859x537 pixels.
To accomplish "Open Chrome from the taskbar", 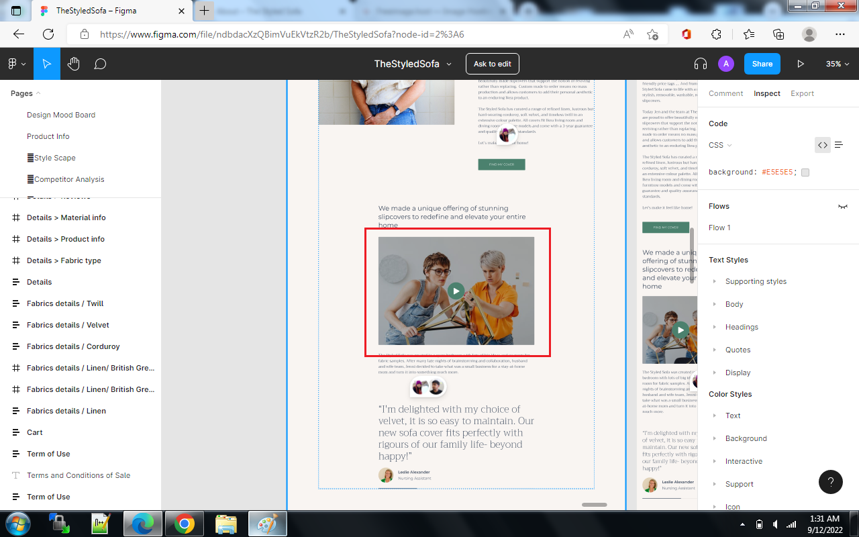I will [x=185, y=524].
